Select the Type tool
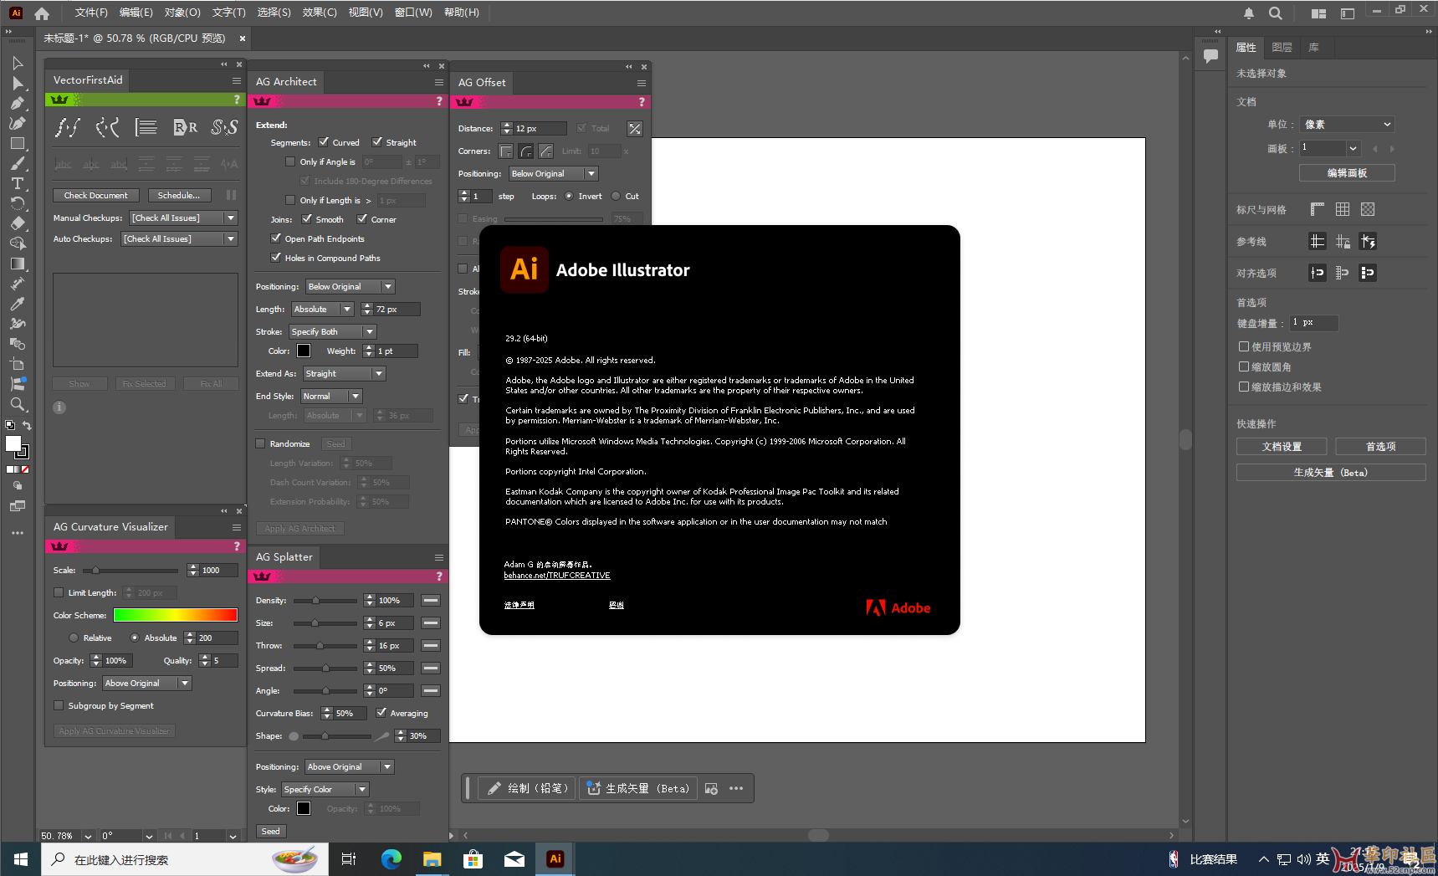This screenshot has height=876, width=1438. pos(18,184)
